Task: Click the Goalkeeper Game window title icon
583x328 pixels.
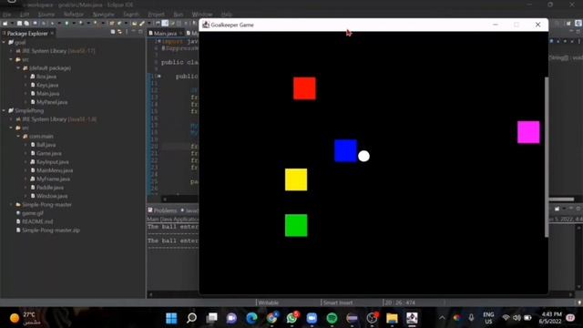Action: coord(206,25)
